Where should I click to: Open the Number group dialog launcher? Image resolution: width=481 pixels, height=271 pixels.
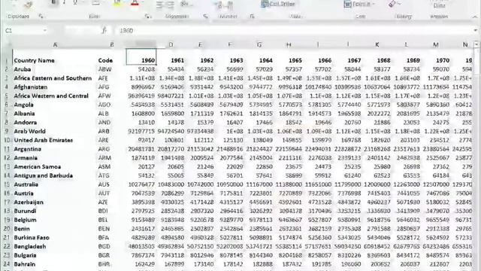point(252,16)
